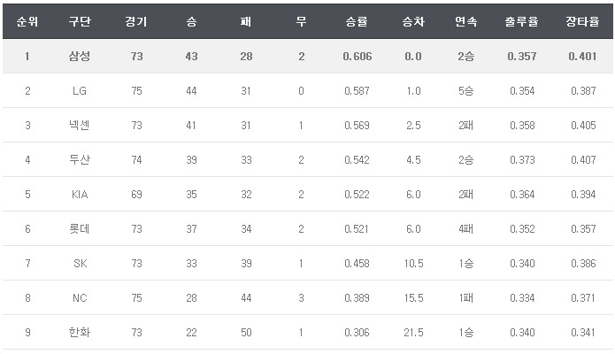Select the KIA team name
Screen dimensions: 615x354
point(80,194)
